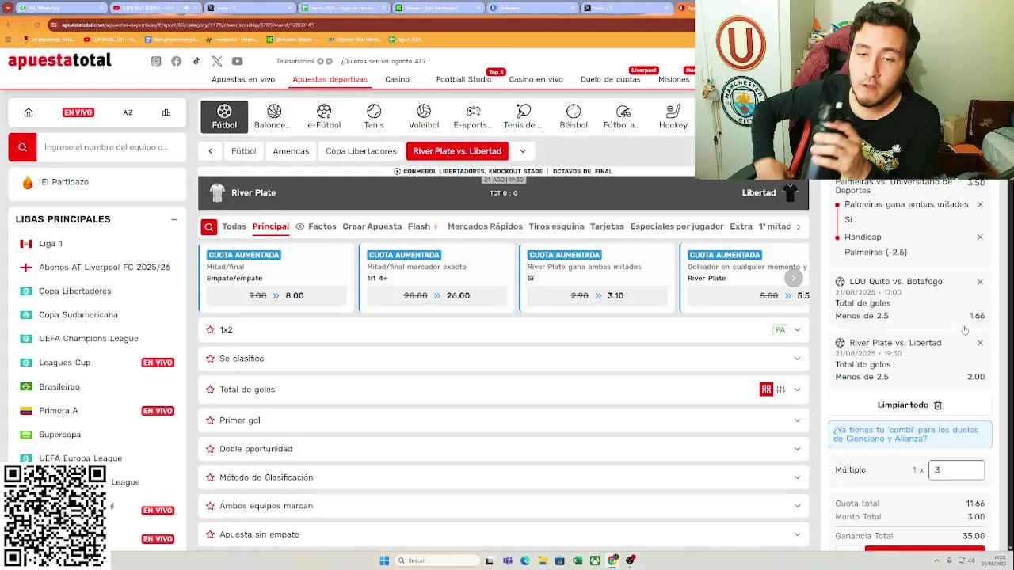Click the Copa Libertadores breadcrumb
This screenshot has height=570, width=1014.
click(361, 151)
